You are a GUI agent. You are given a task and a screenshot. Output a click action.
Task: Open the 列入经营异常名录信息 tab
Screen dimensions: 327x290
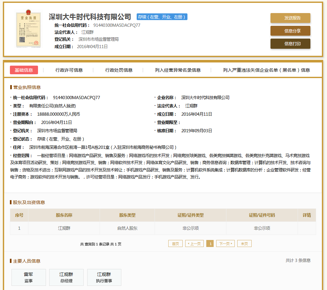pyautogui.click(x=178, y=70)
